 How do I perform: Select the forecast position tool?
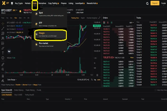[x=3, y=43]
